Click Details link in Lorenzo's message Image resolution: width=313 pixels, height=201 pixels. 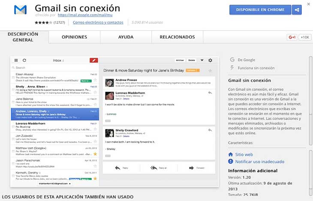click(x=126, y=99)
